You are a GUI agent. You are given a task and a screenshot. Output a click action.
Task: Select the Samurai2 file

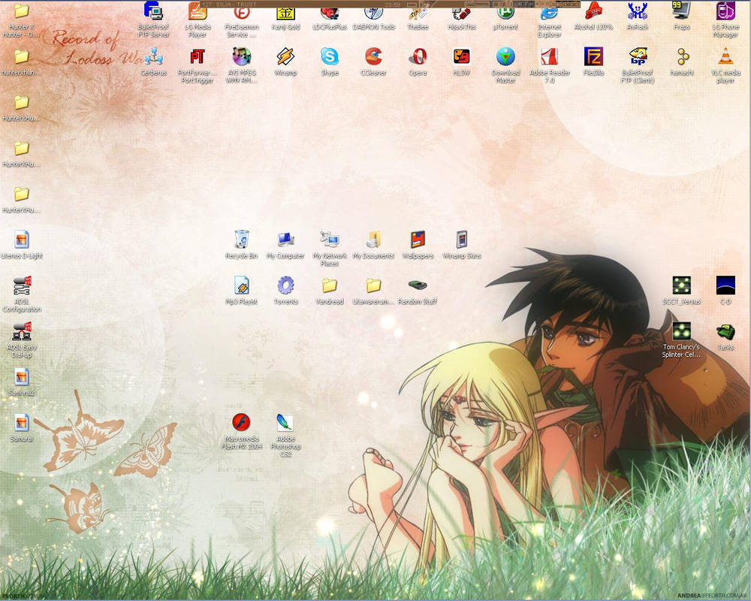[x=21, y=376]
